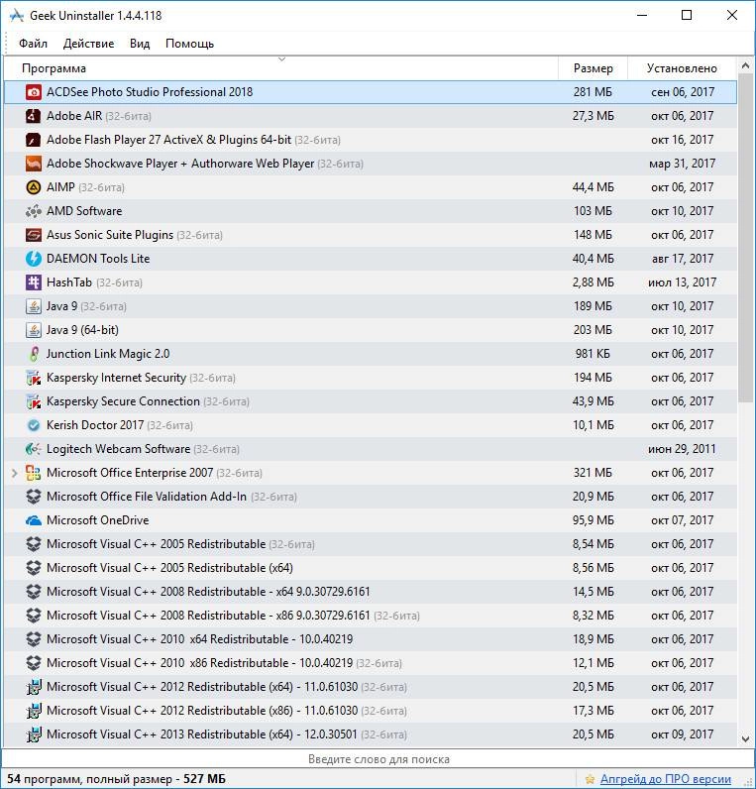Select Microsoft Visual C++ 2010 x86 Redistributable row
The width and height of the screenshot is (756, 789).
tap(371, 663)
